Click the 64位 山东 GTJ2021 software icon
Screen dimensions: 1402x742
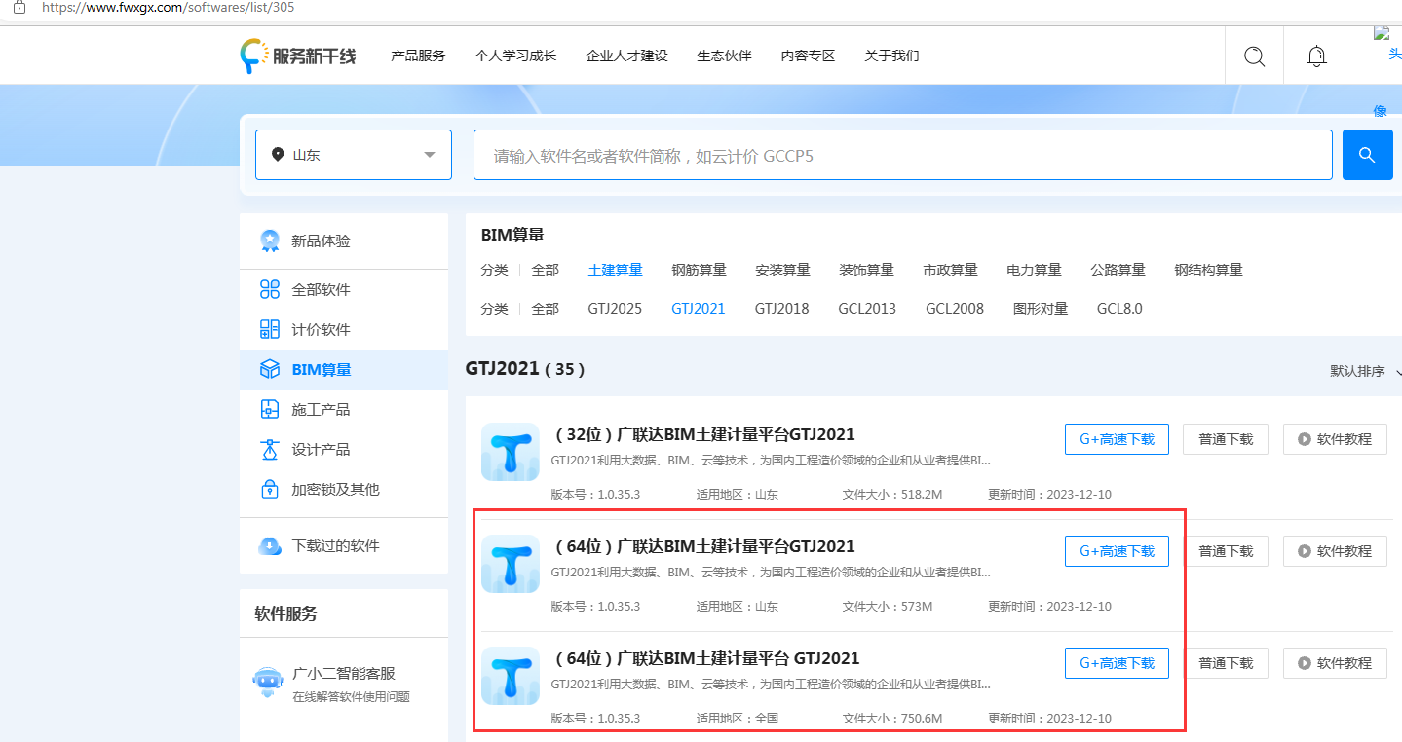click(x=511, y=564)
